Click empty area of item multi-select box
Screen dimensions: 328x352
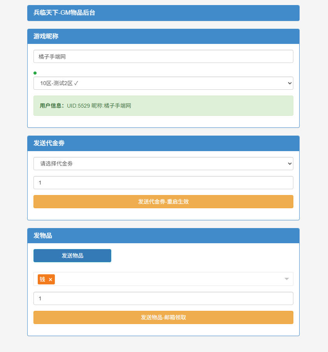tap(167, 279)
